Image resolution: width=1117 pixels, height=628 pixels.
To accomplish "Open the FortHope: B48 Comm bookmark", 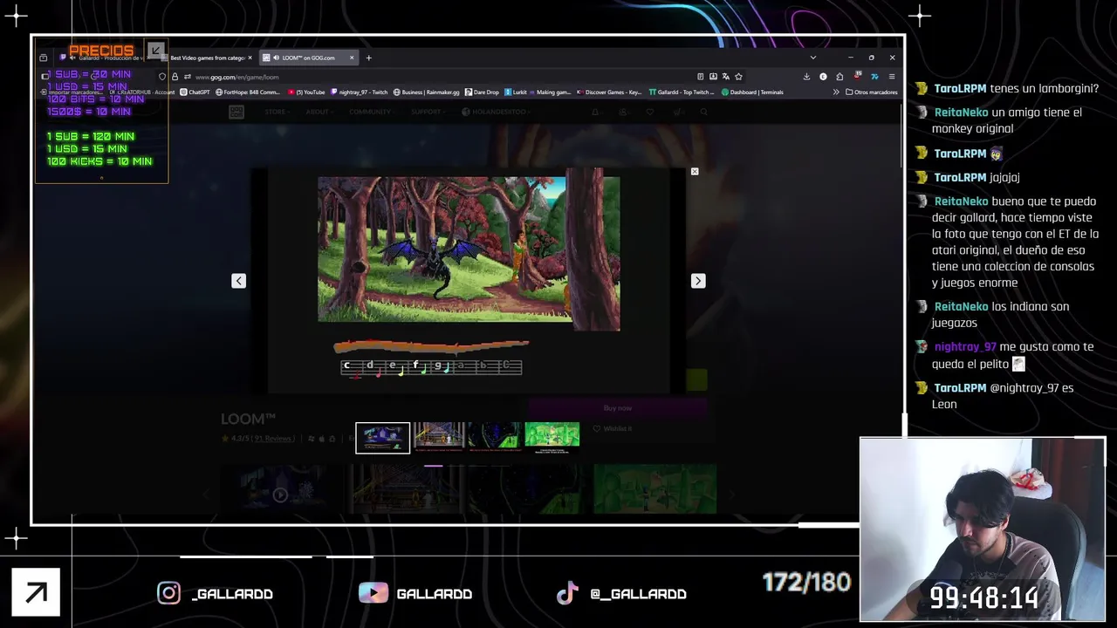I will click(x=248, y=92).
